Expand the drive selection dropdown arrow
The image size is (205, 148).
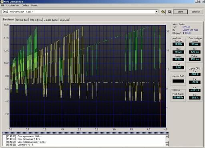point(157,12)
